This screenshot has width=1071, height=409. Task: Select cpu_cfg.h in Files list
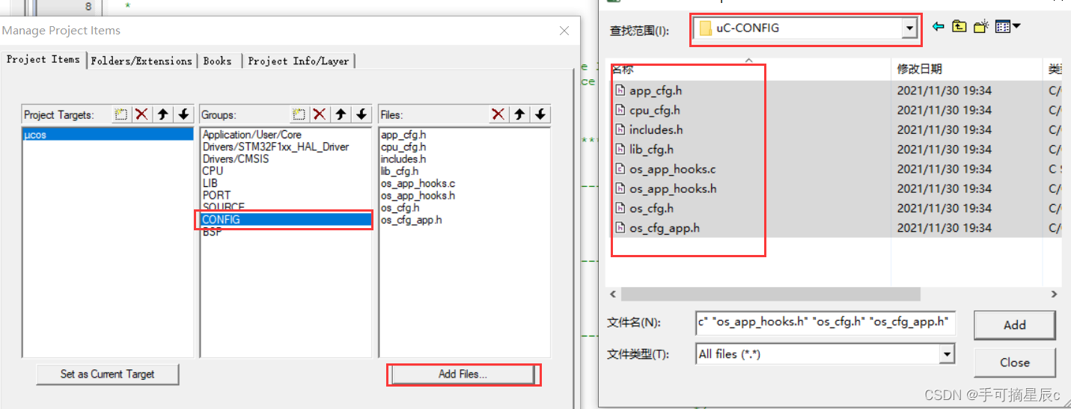pos(403,147)
